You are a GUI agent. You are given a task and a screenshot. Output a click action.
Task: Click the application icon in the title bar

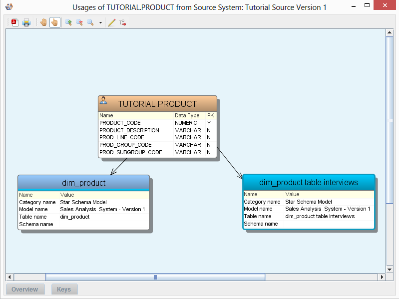tap(8, 7)
